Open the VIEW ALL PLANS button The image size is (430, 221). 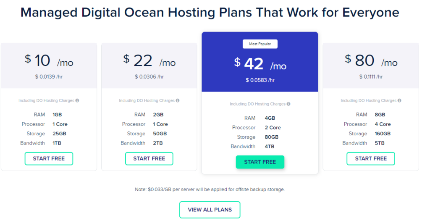pyautogui.click(x=210, y=210)
